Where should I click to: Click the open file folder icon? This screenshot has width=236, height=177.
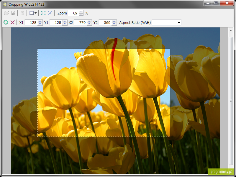click(6, 13)
